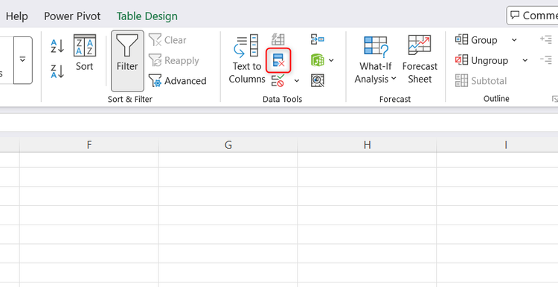
Task: Click the Remove Duplicates icon
Action: (278, 60)
